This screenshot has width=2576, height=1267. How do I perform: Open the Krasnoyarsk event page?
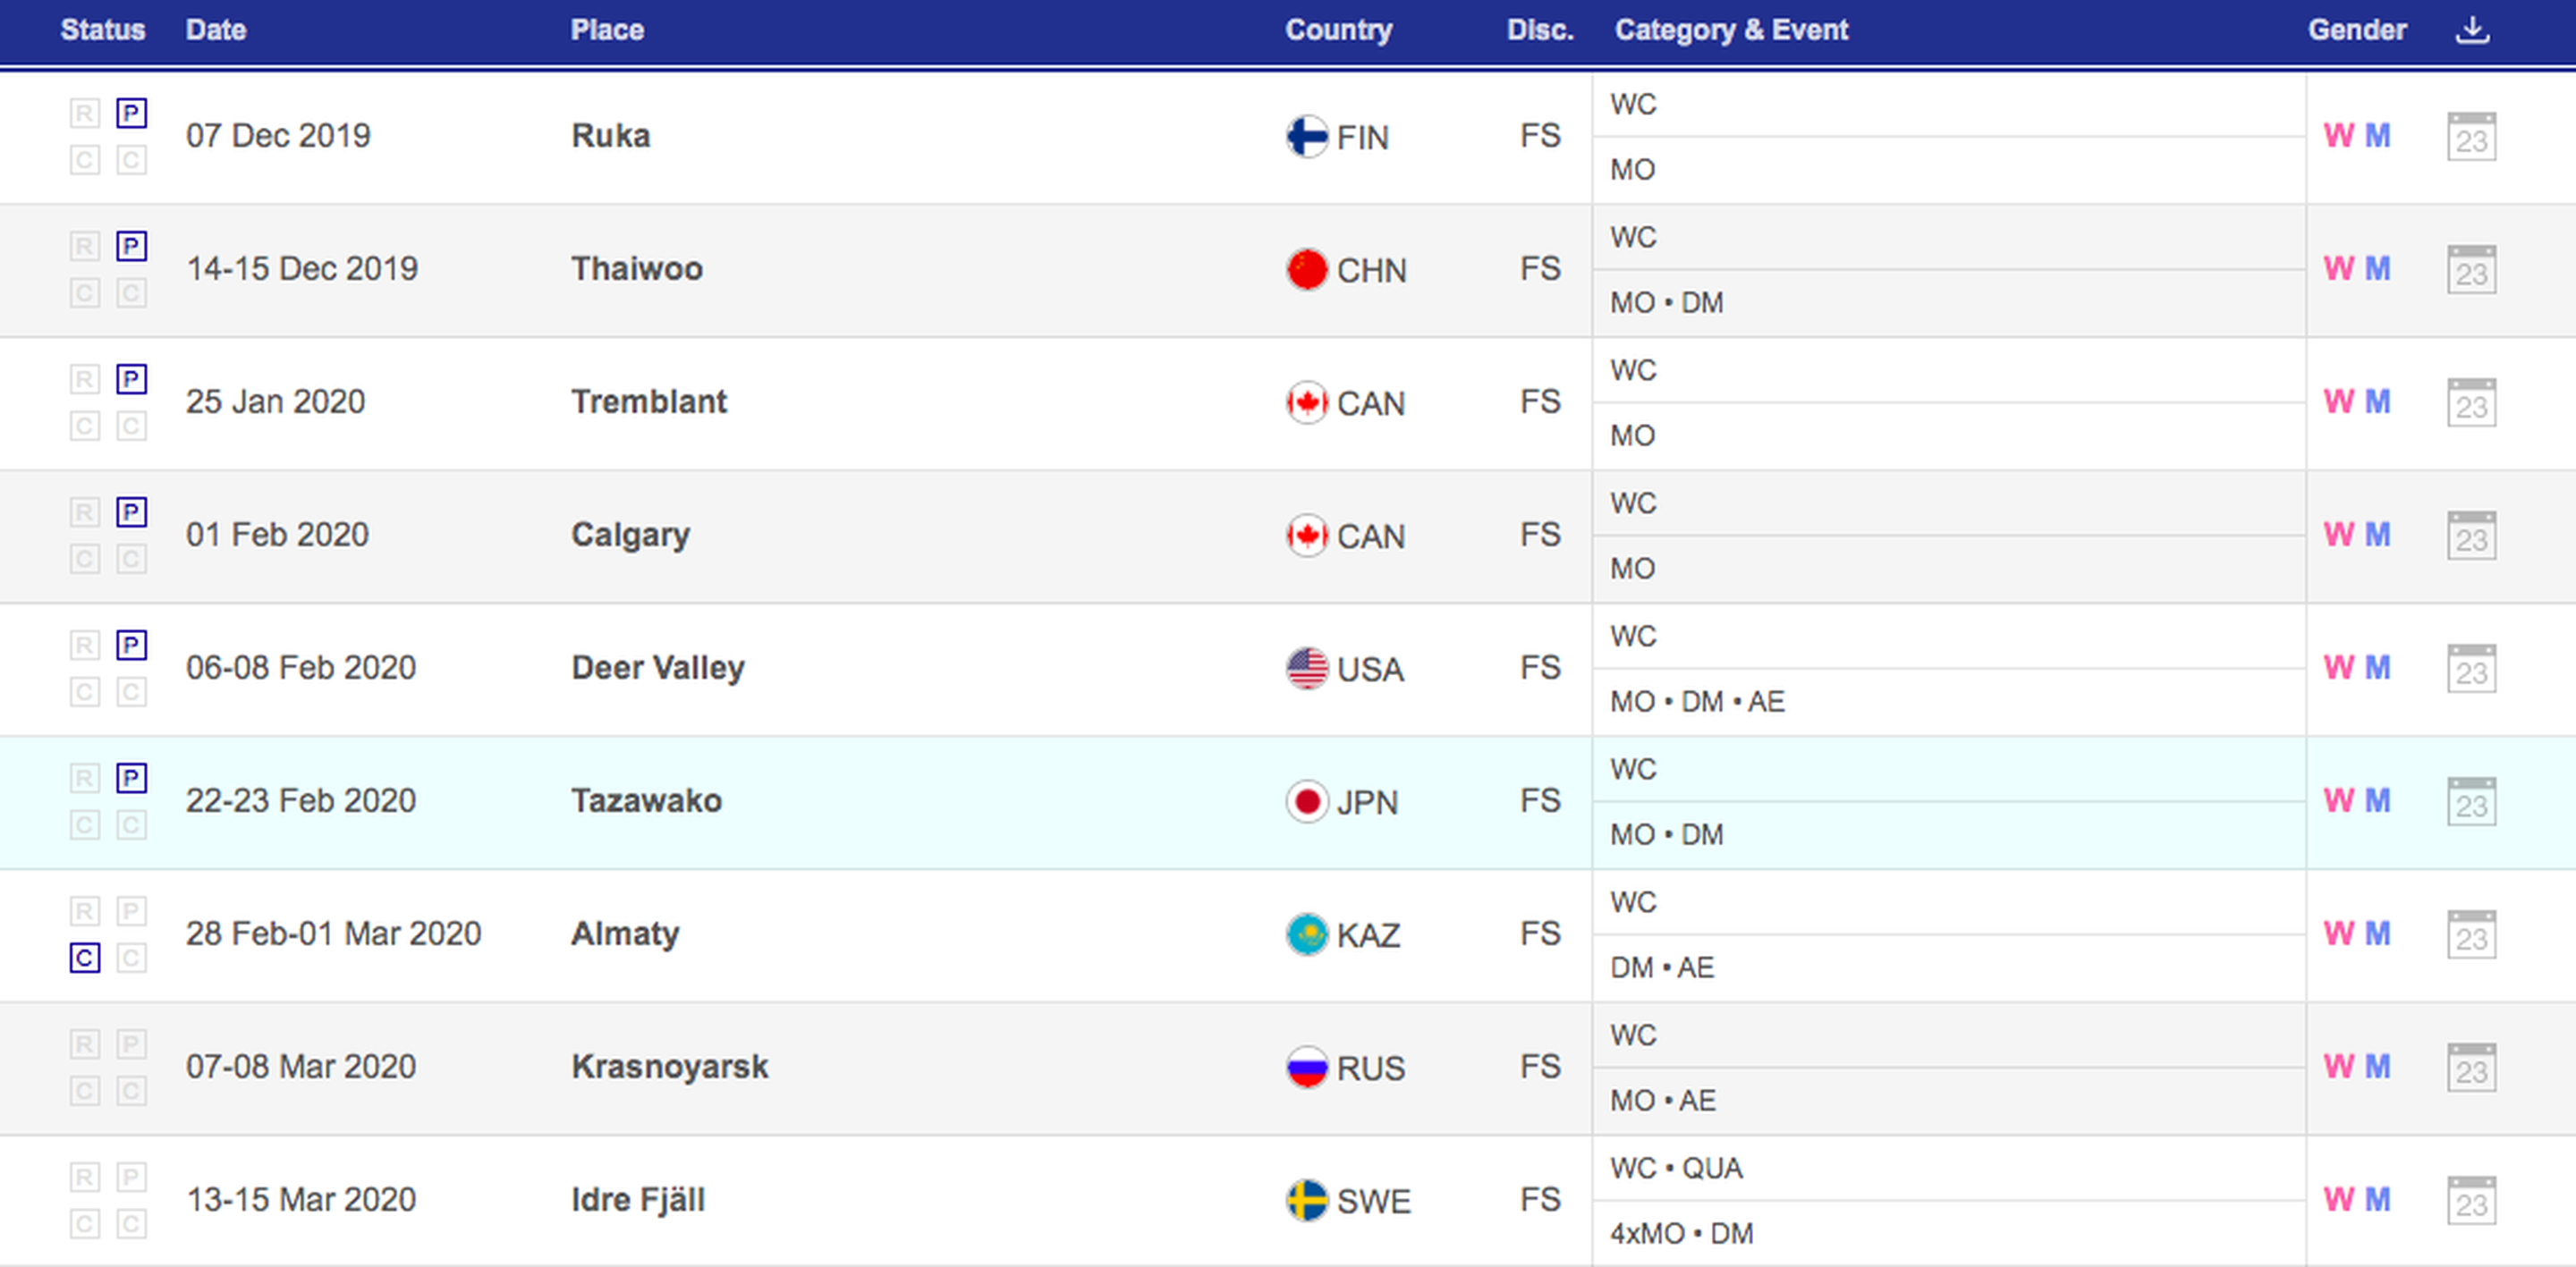(669, 1067)
